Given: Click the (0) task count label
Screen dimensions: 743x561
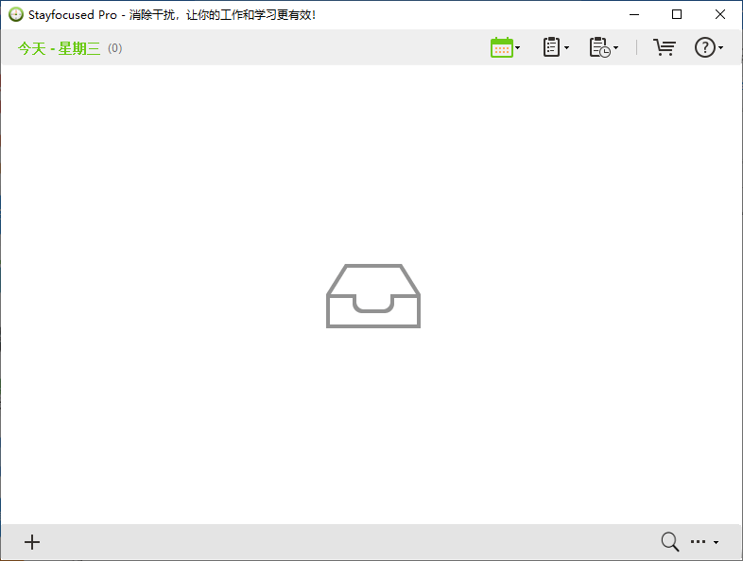Looking at the screenshot, I should pyautogui.click(x=114, y=48).
